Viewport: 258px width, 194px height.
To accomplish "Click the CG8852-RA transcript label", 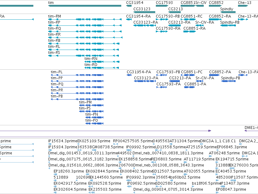I will [220, 16].
